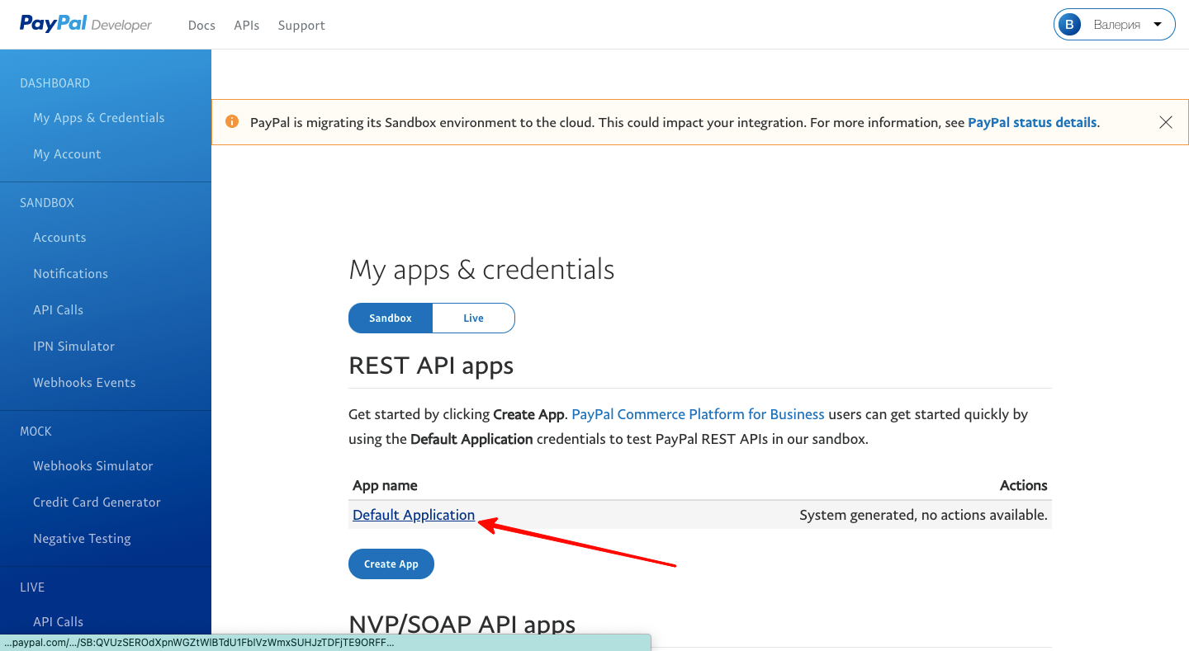Click the LIVE section header
The width and height of the screenshot is (1189, 651).
[32, 587]
